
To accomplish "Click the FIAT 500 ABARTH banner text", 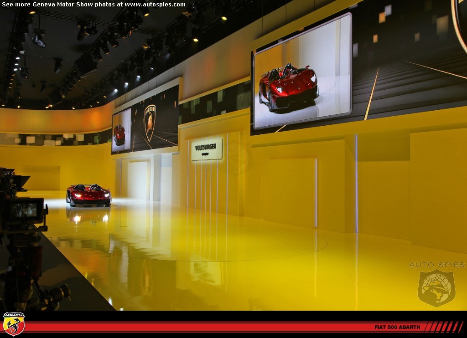I will [x=397, y=327].
